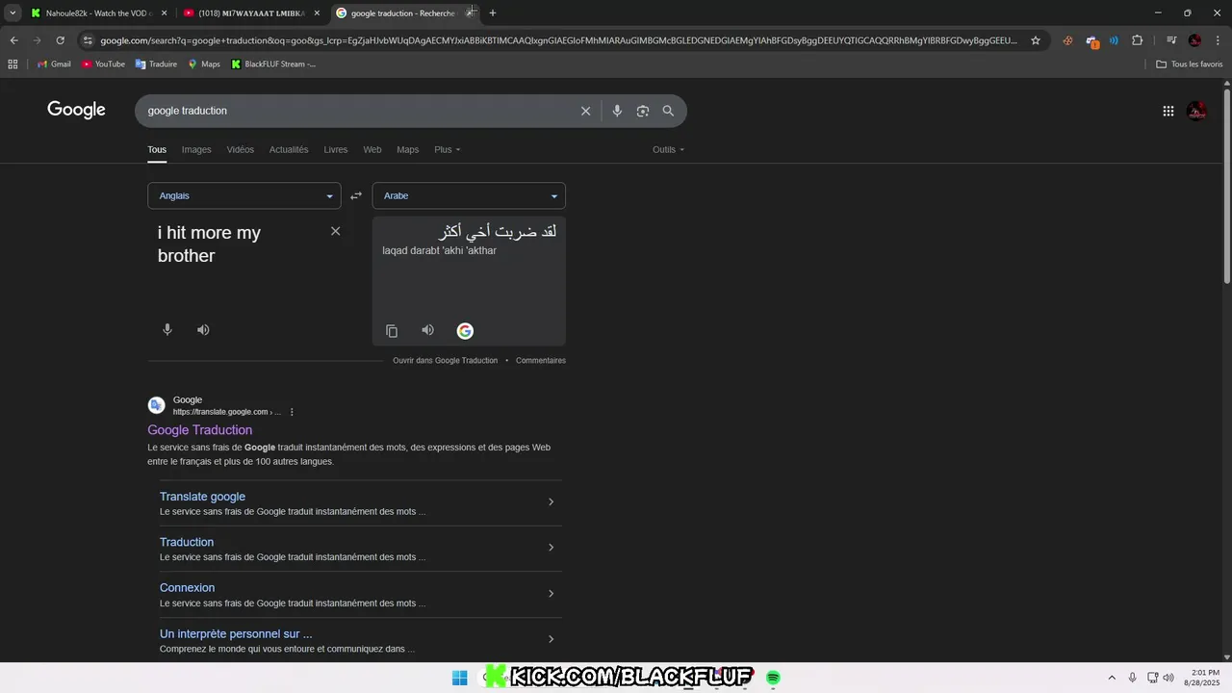Go back to the previous page
The image size is (1232, 693).
(x=13, y=40)
